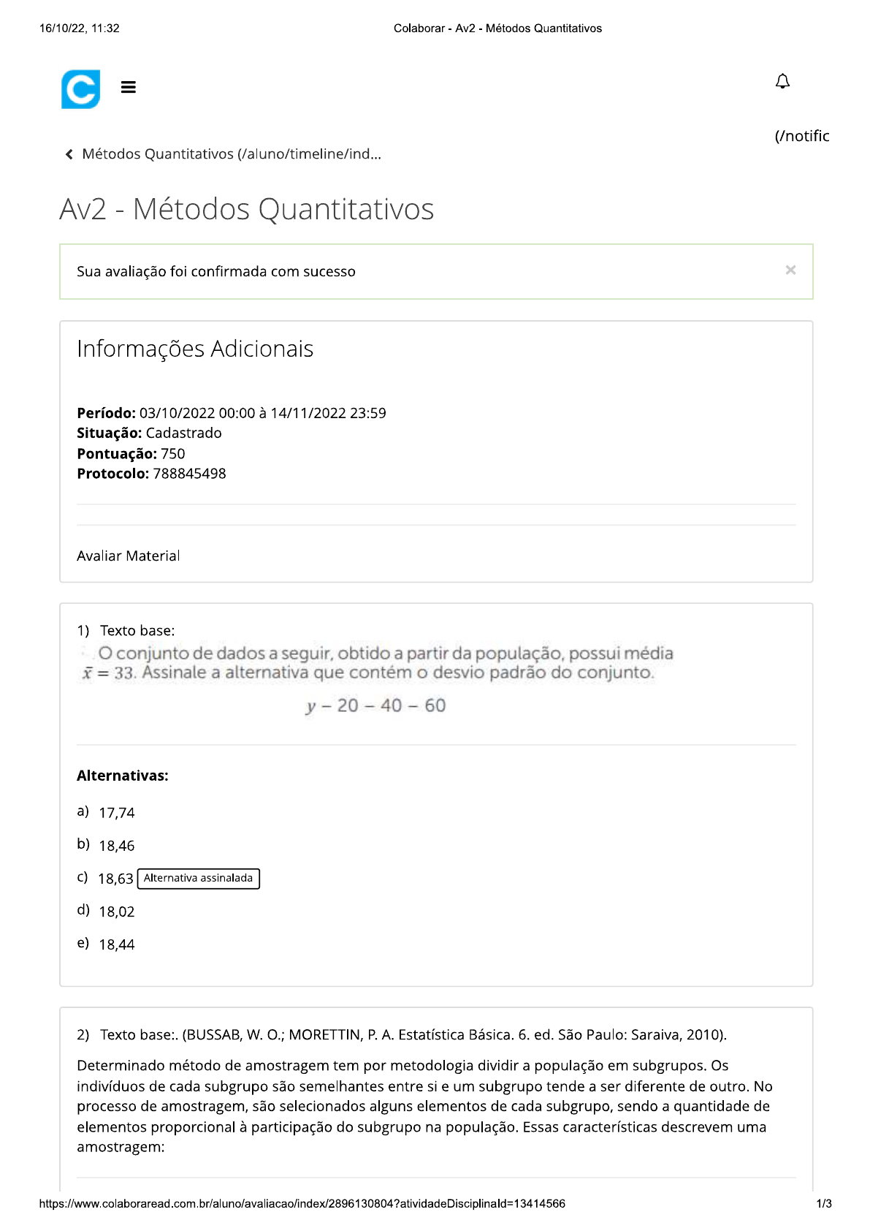Screen dimensions: 870x1231
Task: Click the /notific notifications link text
Action: pos(801,136)
